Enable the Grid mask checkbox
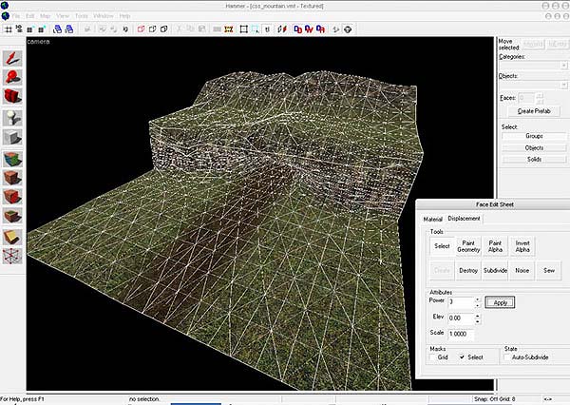The height and width of the screenshot is (405, 570). [433, 357]
